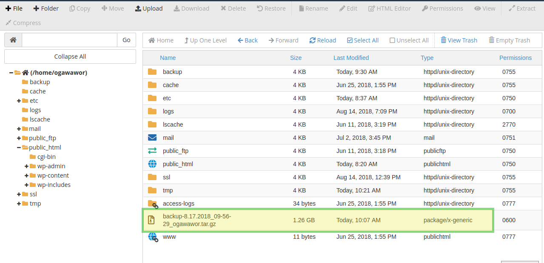
Task: Click the Download toolbar button
Action: coord(191,8)
